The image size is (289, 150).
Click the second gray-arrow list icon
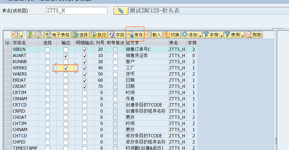pos(40,35)
